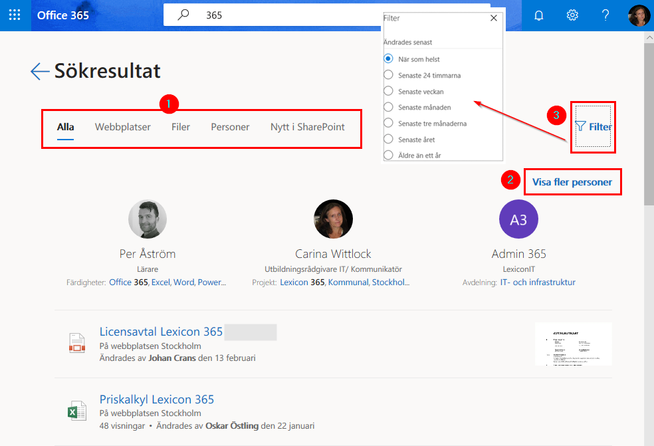Click the name Carina Wittlock
This screenshot has width=654, height=446.
tap(333, 254)
